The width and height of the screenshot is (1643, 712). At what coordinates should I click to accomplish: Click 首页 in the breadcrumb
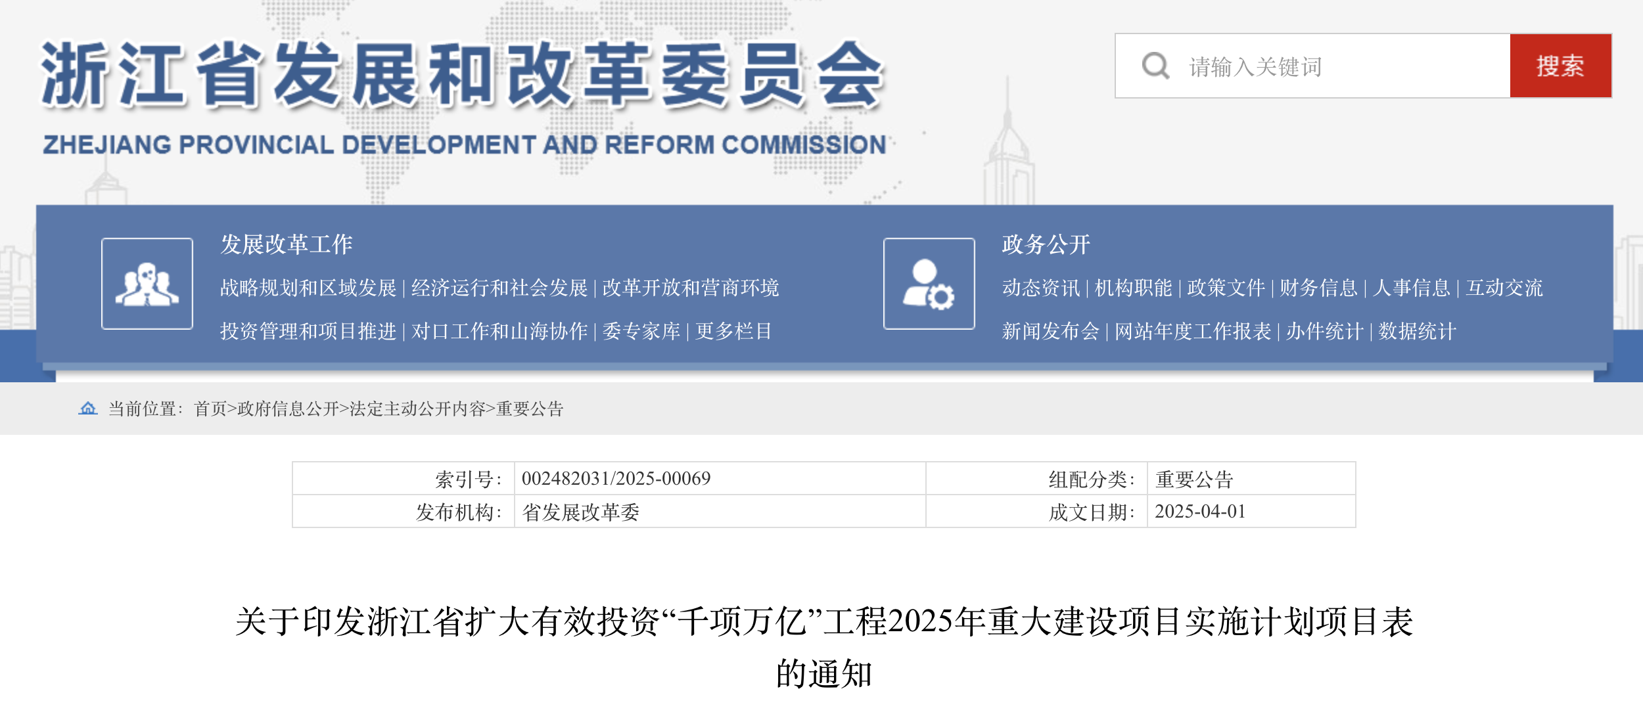[210, 409]
